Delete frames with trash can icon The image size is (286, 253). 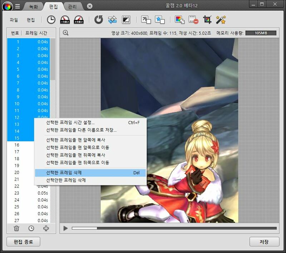(x=16, y=228)
